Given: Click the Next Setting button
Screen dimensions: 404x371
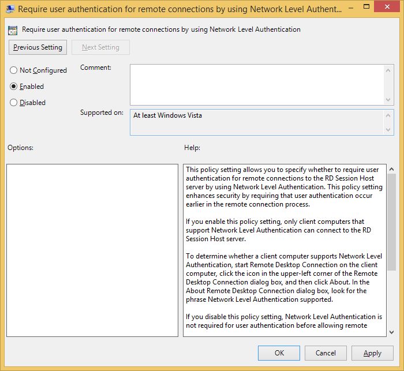Looking at the screenshot, I should (x=100, y=47).
